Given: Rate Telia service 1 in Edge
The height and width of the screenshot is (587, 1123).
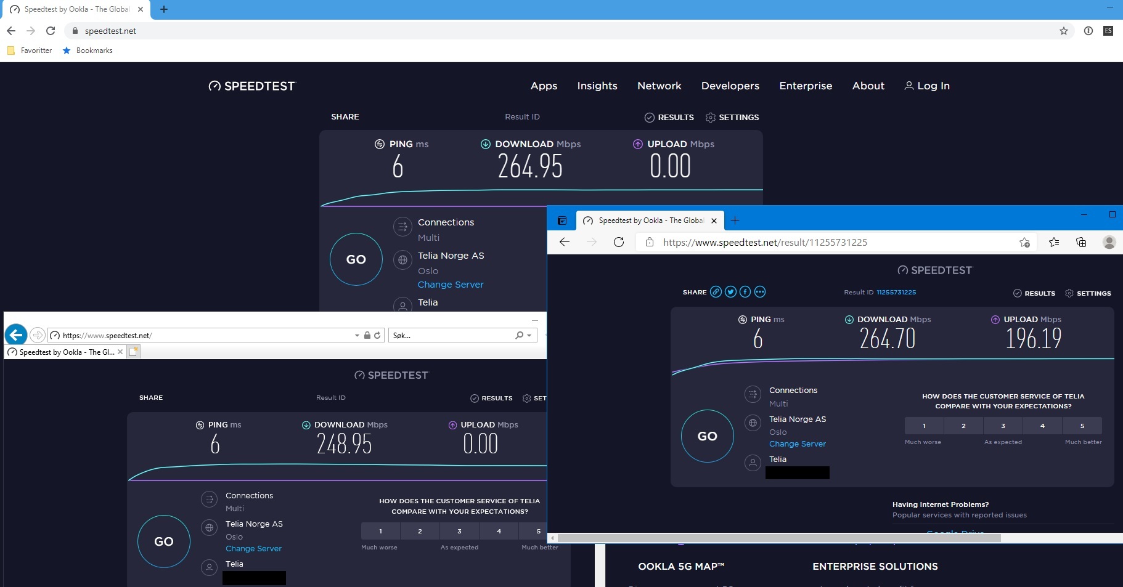Looking at the screenshot, I should tap(924, 426).
